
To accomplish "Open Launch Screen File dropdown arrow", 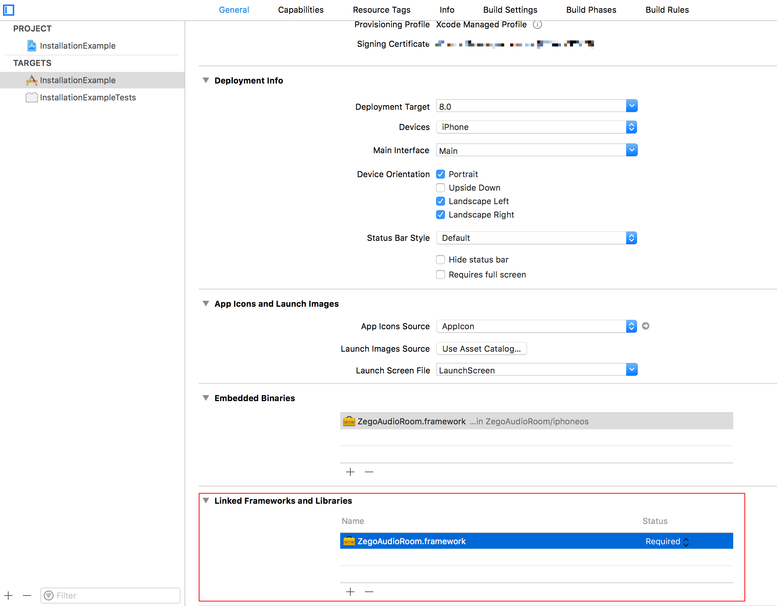I will click(x=632, y=370).
